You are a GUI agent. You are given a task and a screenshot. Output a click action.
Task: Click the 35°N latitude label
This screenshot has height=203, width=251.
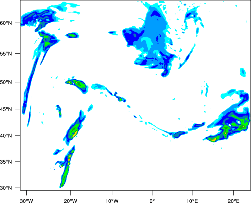(x=6, y=162)
